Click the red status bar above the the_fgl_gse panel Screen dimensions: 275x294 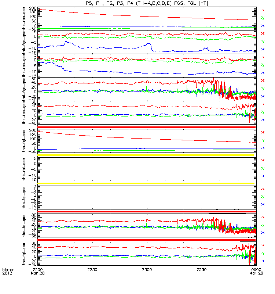click(146, 240)
